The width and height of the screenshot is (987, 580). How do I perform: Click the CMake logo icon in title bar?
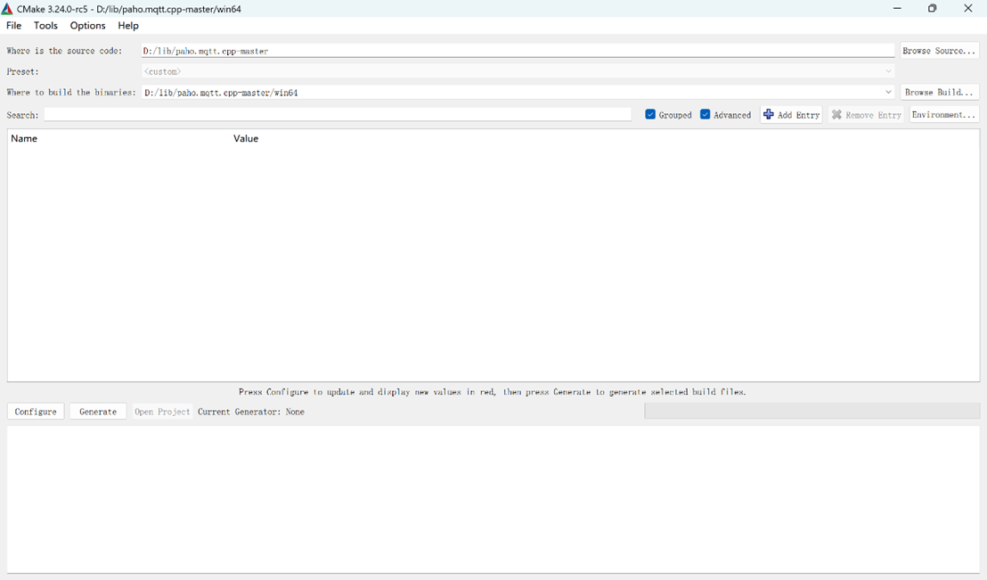[7, 9]
